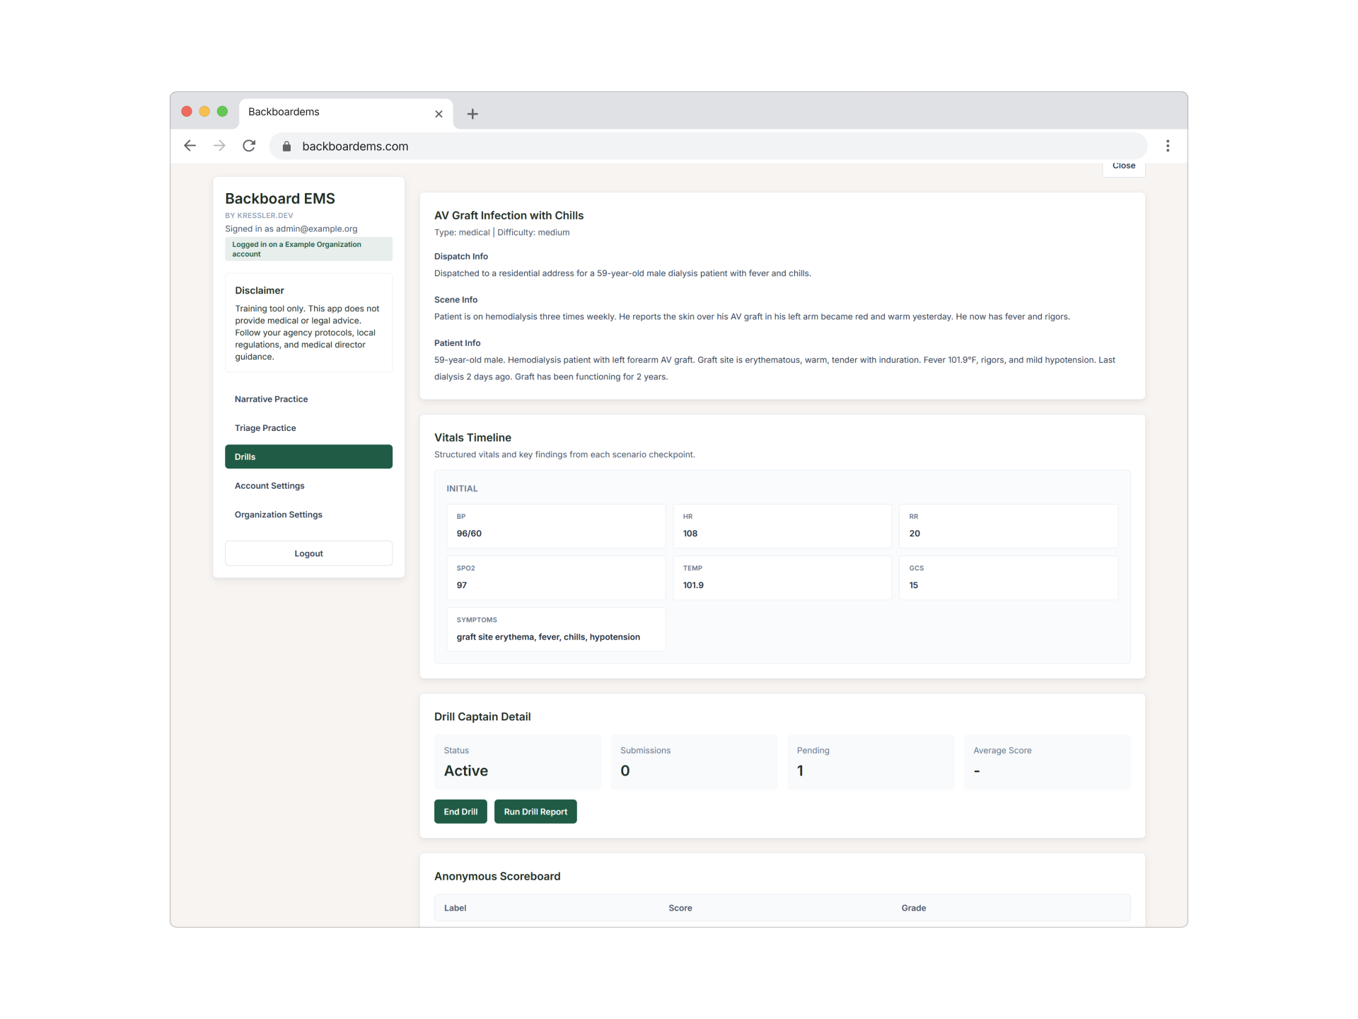This screenshot has height=1019, width=1358.
Task: Click the Drill Captain Detail heading
Action: pos(482,716)
